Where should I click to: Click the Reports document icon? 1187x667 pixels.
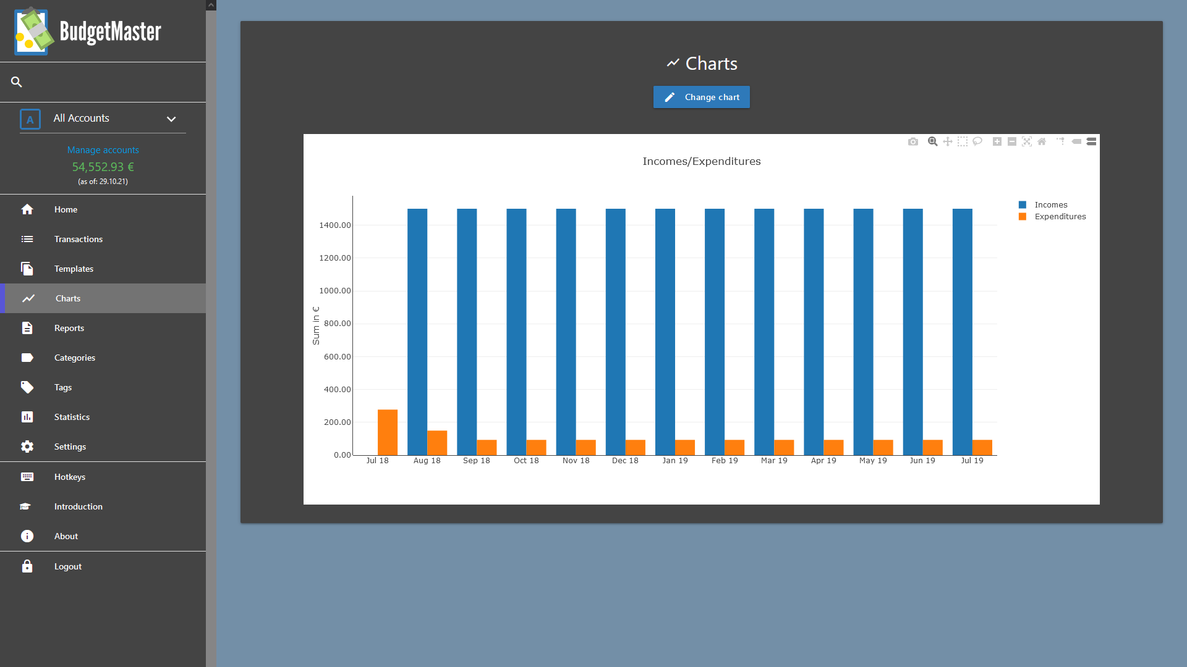[x=27, y=328]
